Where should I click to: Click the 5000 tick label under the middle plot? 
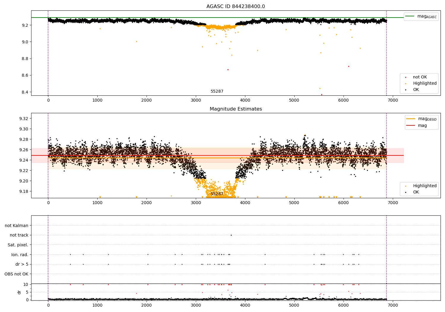[294, 203]
